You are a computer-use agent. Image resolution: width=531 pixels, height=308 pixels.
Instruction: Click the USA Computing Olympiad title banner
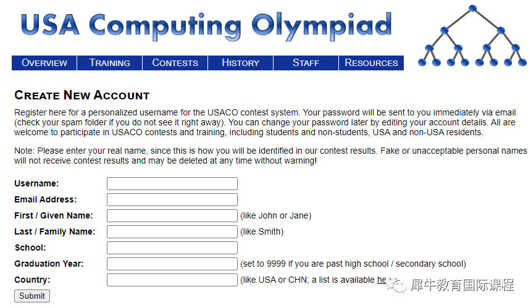[x=206, y=26]
